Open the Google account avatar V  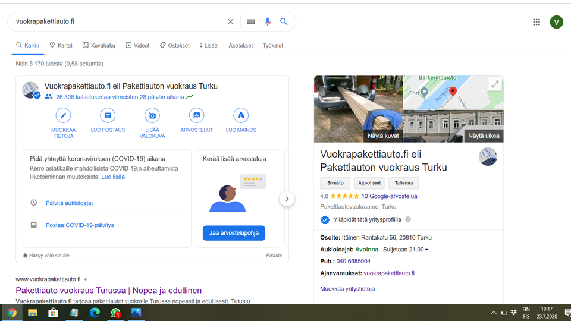(x=557, y=22)
